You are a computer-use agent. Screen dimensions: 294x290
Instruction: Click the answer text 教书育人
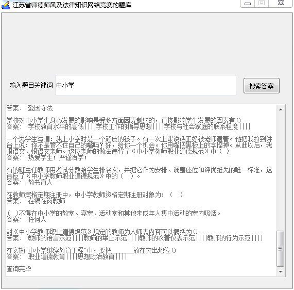40,182
